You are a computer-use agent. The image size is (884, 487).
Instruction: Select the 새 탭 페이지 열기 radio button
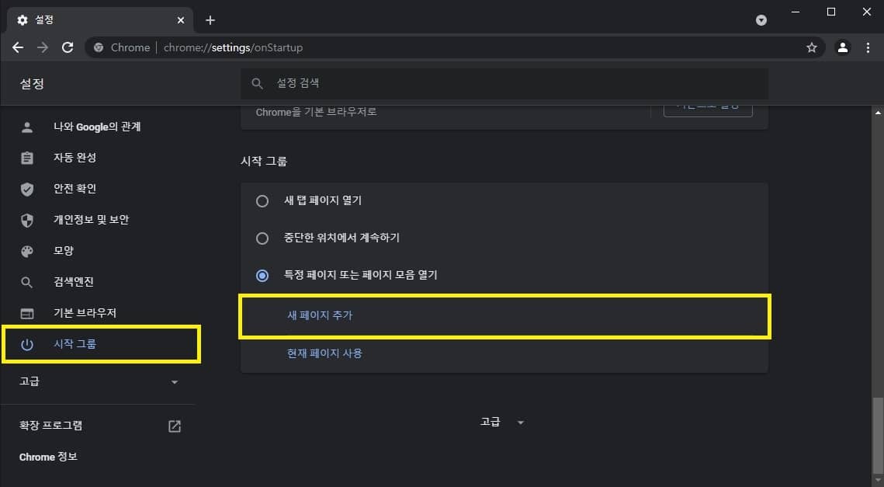(262, 200)
